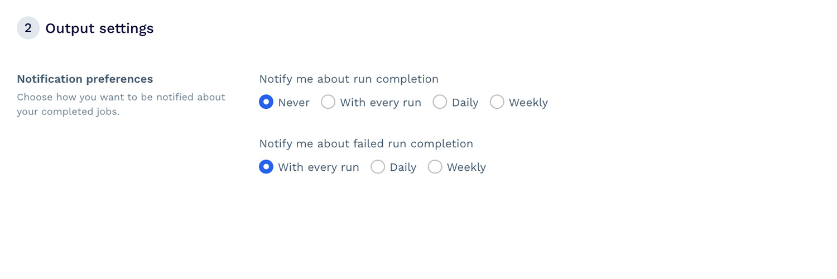
Task: Set failed run notifications to Daily radio circle
Action: pyautogui.click(x=378, y=167)
